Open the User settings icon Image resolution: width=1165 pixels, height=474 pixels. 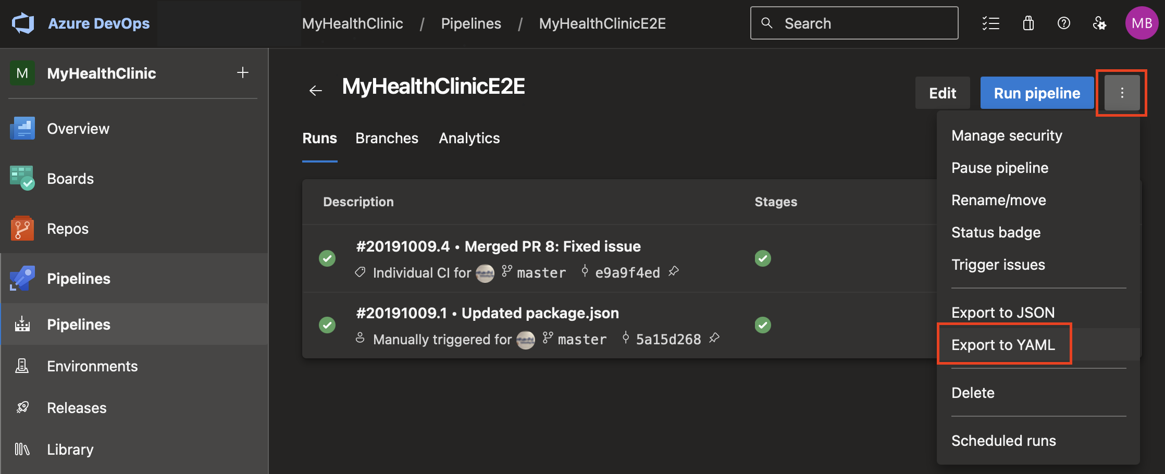[x=1099, y=23]
